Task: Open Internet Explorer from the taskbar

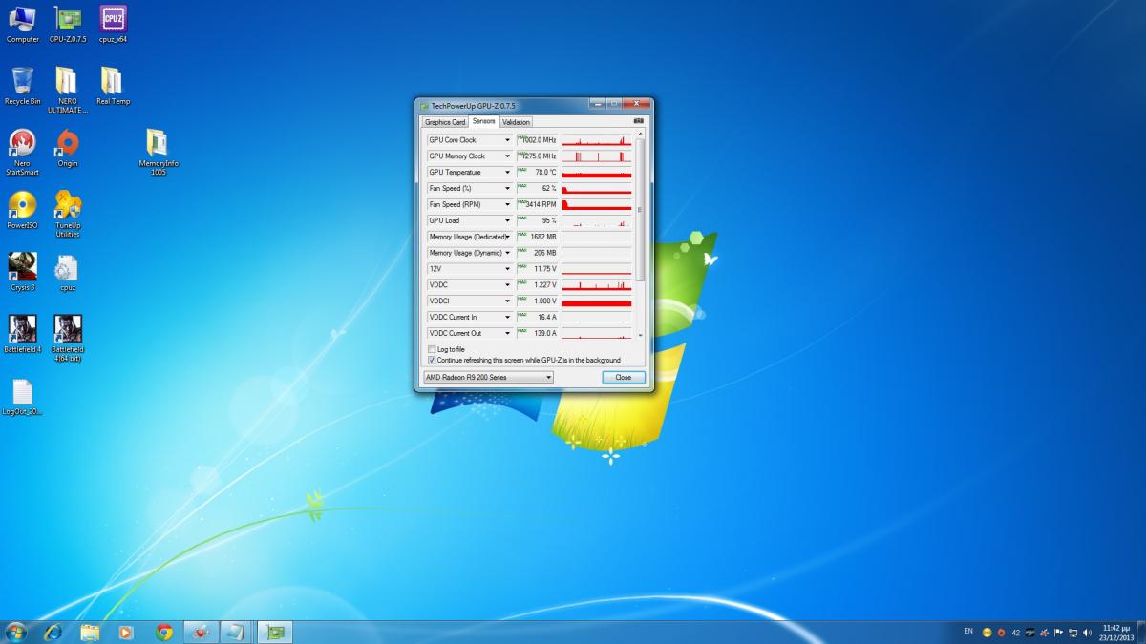Action: point(53,632)
